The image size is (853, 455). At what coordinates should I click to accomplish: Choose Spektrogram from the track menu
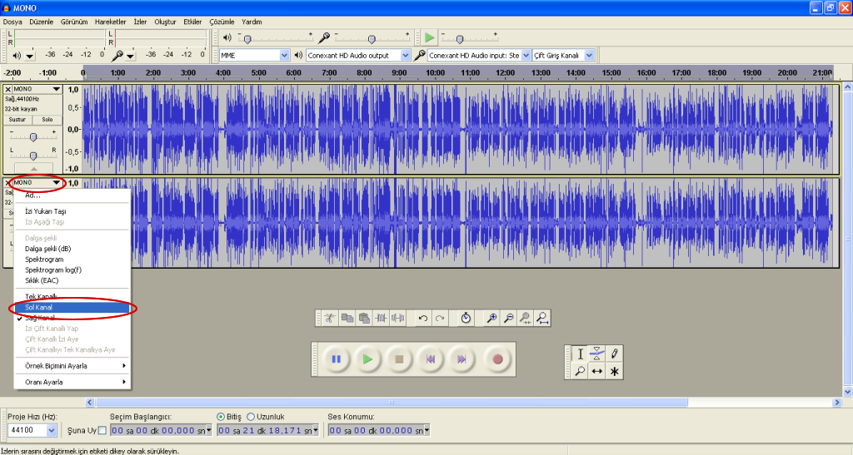pyautogui.click(x=72, y=260)
